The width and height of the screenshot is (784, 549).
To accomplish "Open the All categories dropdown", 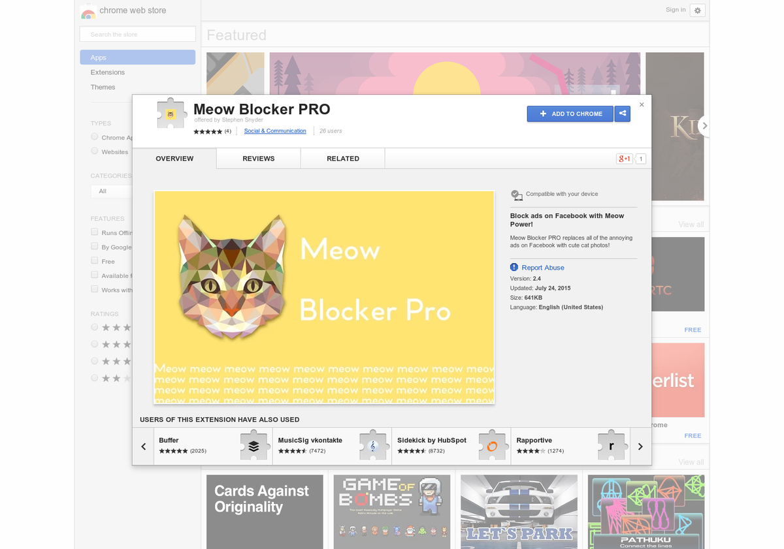I will [x=112, y=191].
